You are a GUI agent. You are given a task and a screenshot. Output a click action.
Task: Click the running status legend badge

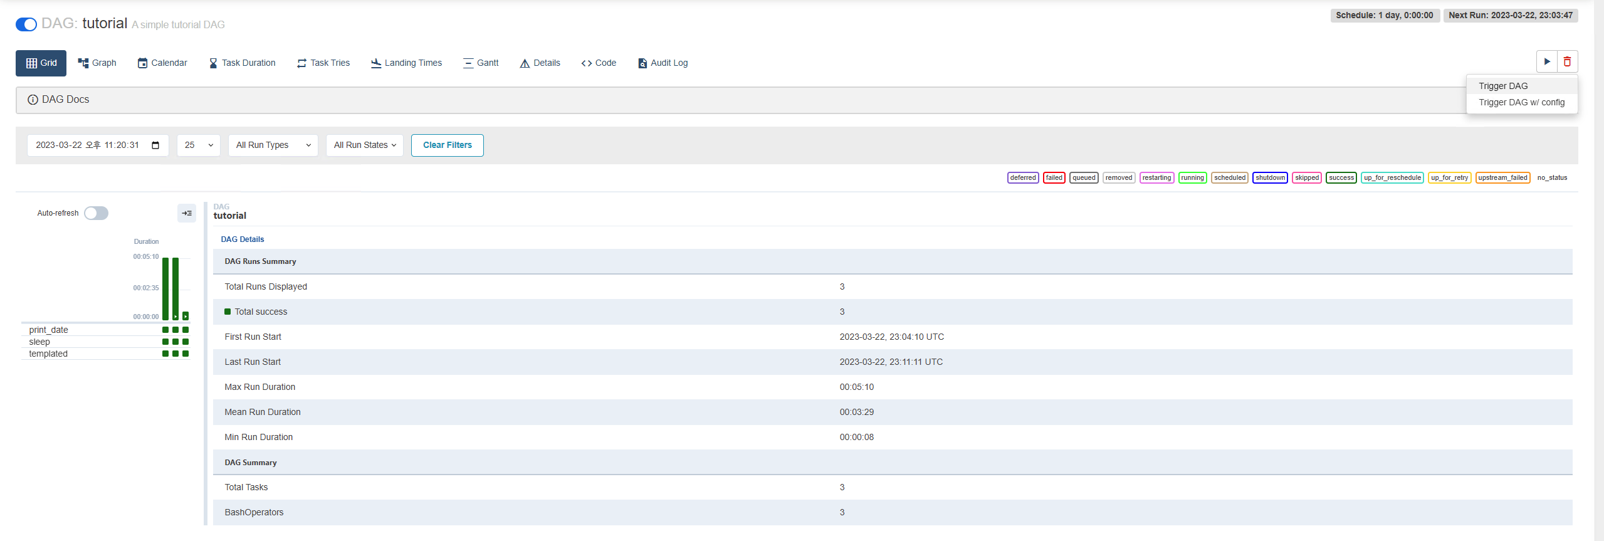point(1192,178)
